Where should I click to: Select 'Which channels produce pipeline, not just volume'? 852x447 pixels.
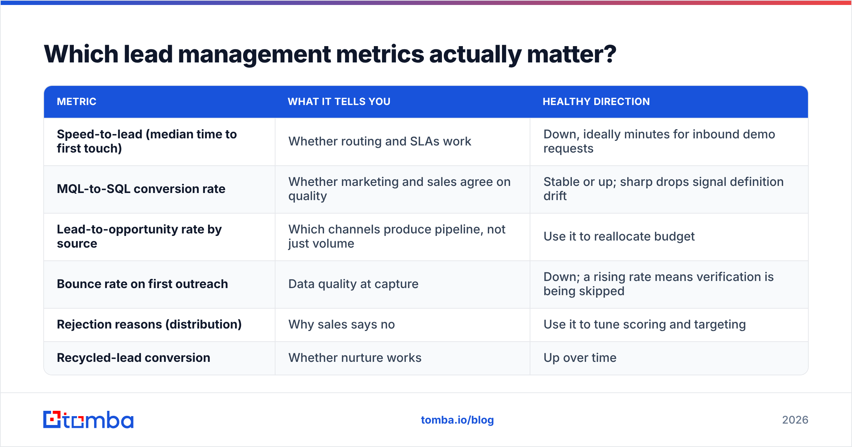[x=403, y=237]
